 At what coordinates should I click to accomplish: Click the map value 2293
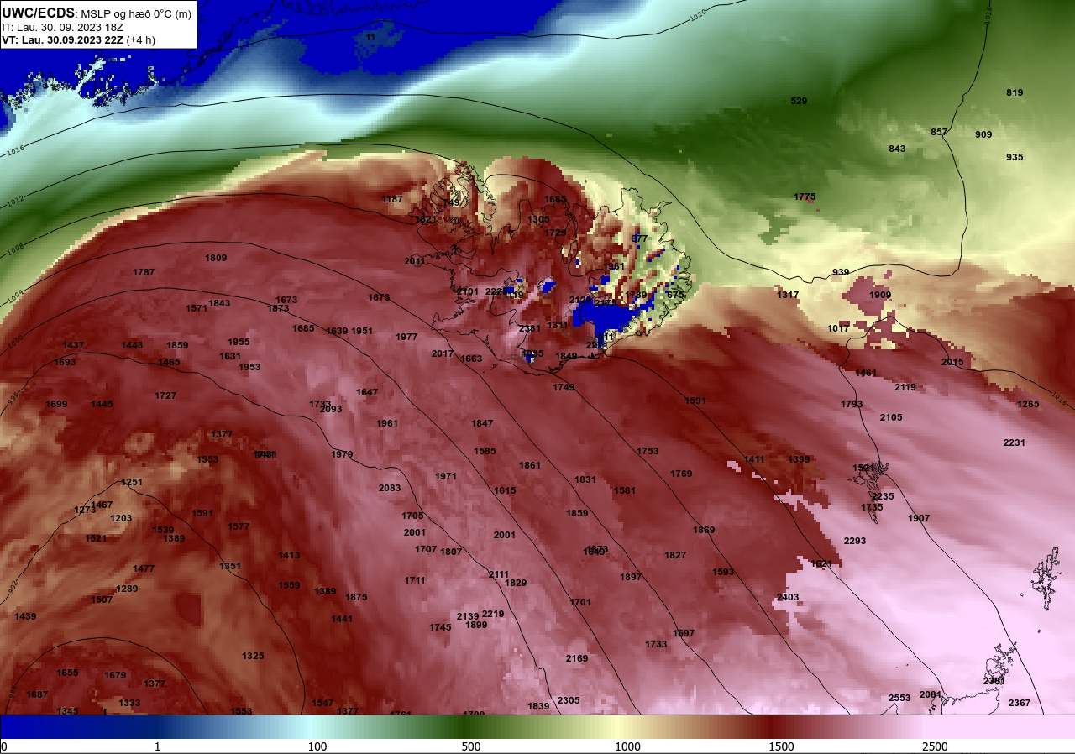(855, 541)
